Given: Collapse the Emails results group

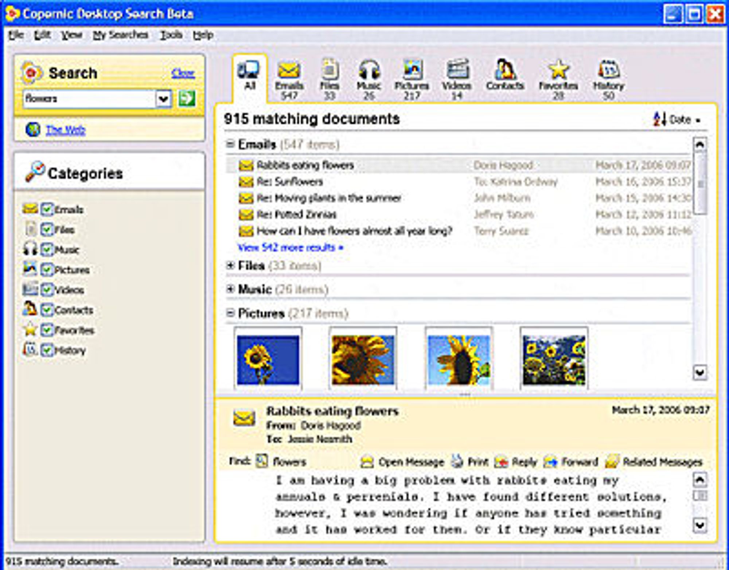Looking at the screenshot, I should [x=230, y=144].
